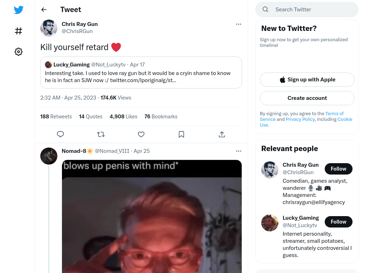This screenshot has height=273, width=365.
Task: Click the reply speech bubble icon
Action: (60, 134)
